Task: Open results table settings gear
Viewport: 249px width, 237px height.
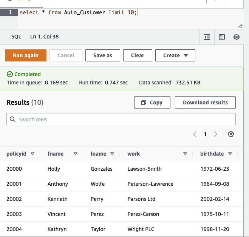Action: pyautogui.click(x=231, y=134)
